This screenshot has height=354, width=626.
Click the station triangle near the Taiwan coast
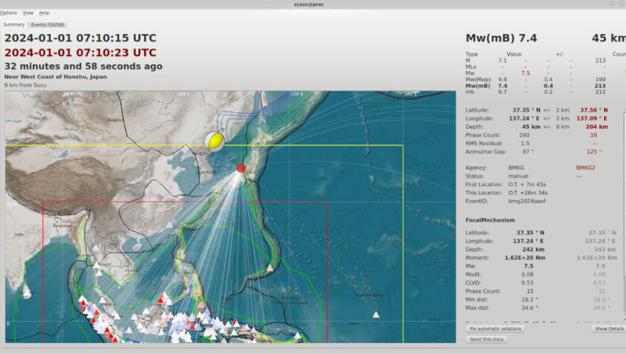coord(169,225)
